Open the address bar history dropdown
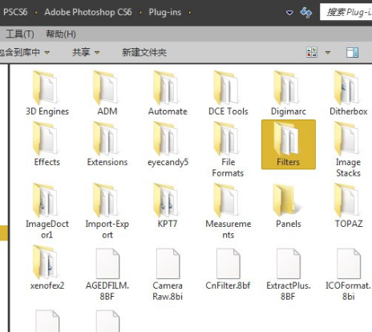 289,13
